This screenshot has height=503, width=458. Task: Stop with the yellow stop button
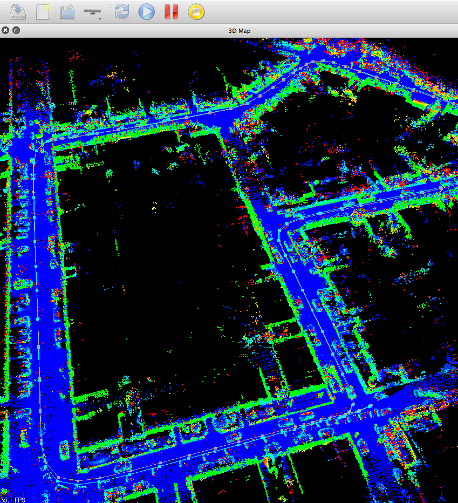tap(196, 11)
